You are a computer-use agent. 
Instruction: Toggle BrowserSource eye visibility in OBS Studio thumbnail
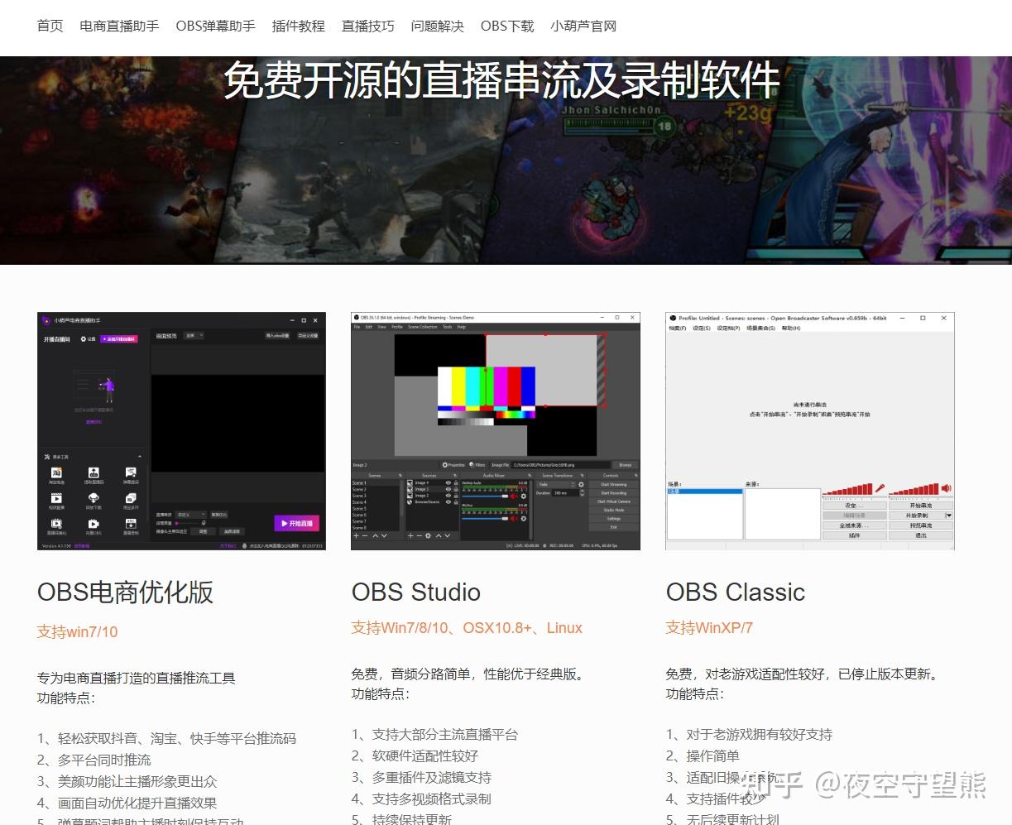[x=448, y=501]
